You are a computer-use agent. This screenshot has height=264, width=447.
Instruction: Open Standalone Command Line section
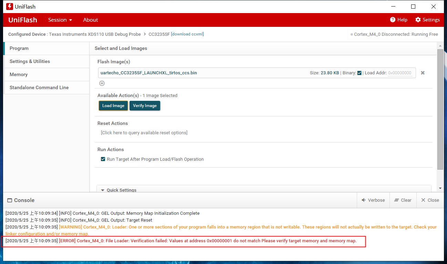click(x=46, y=87)
